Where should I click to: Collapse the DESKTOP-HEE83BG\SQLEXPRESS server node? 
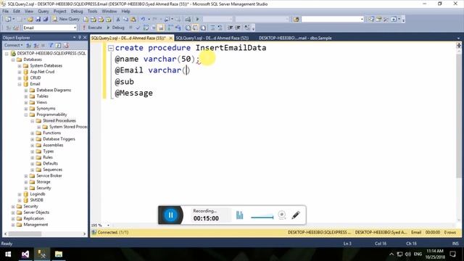coord(7,54)
